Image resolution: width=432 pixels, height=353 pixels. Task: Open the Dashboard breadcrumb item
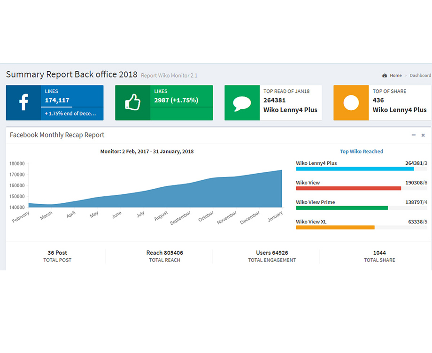[x=420, y=76]
